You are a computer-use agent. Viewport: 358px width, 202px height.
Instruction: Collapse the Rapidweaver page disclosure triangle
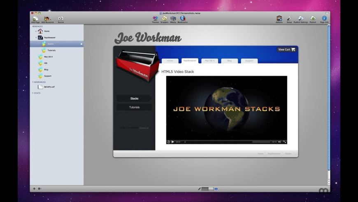(x=36, y=38)
